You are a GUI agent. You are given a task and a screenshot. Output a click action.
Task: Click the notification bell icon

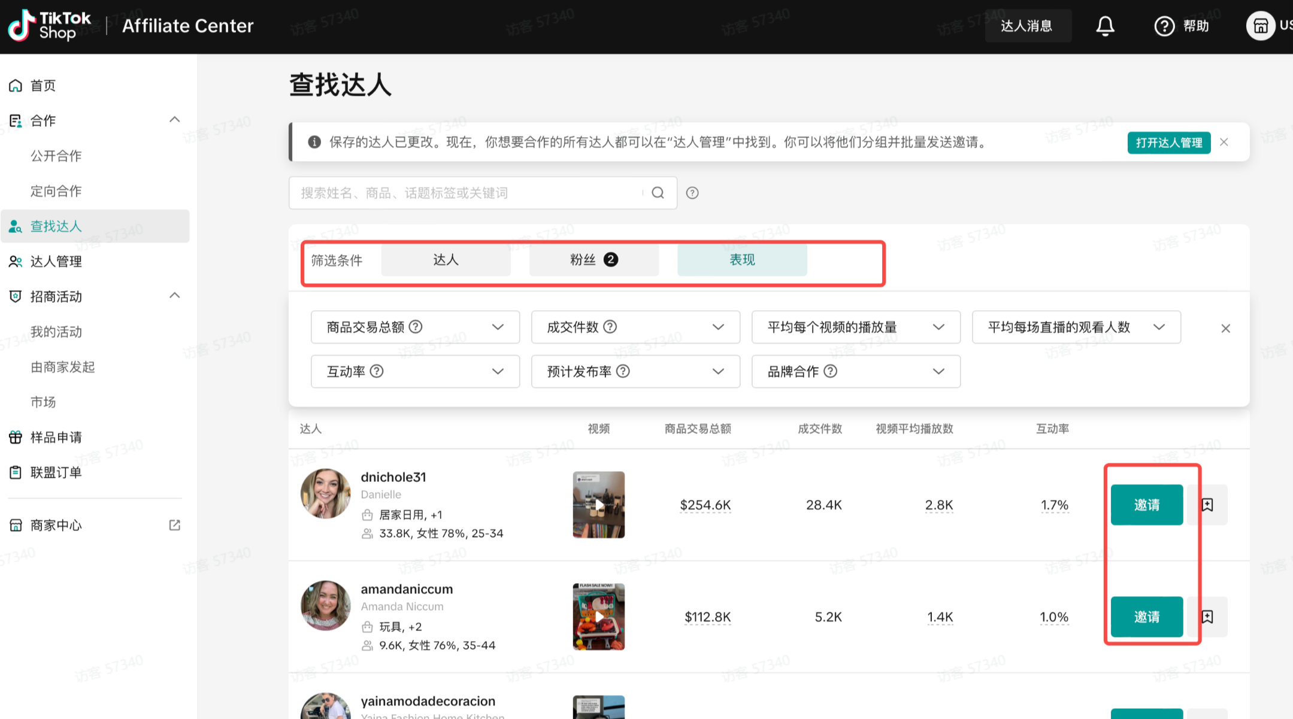coord(1105,26)
